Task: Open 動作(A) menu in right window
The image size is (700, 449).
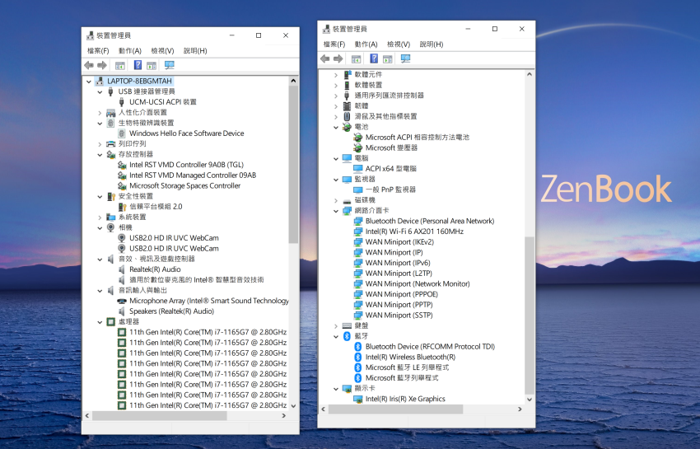Action: (366, 44)
